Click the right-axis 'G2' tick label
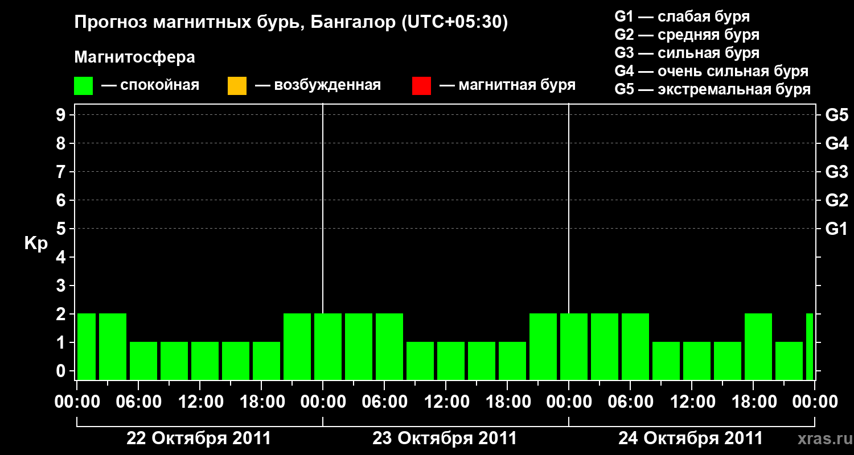Screen dimensions: 854x455 (837, 200)
